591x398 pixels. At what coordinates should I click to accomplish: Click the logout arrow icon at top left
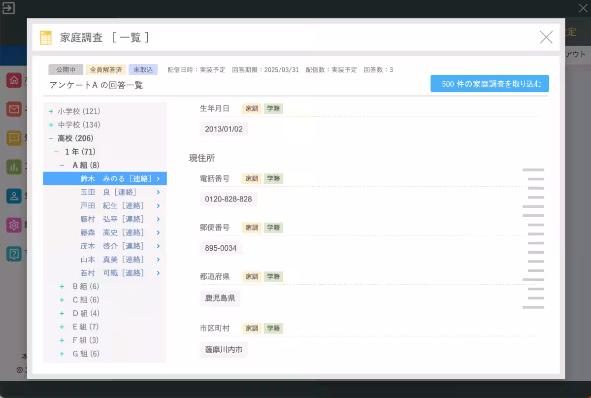(8, 8)
